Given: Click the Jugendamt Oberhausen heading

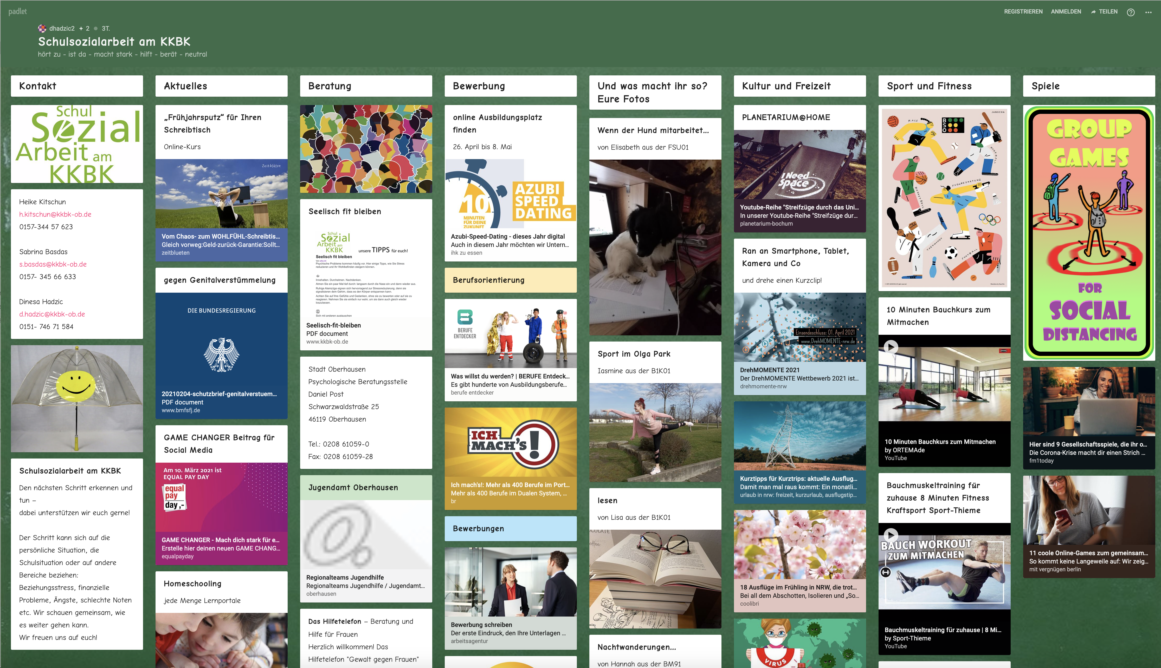Looking at the screenshot, I should [353, 488].
